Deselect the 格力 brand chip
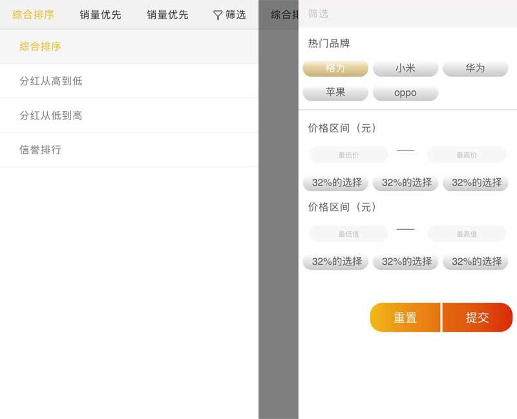Screen dimensions: 517x419 335,68
